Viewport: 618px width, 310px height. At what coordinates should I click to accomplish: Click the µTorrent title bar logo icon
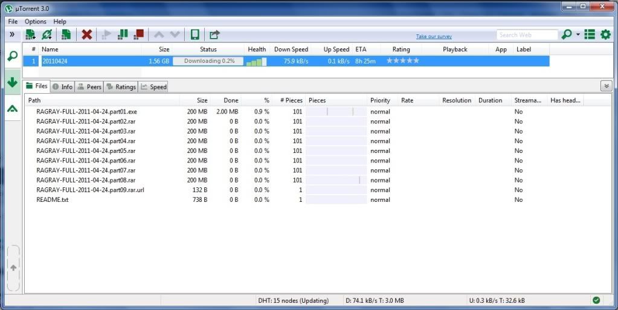[x=8, y=8]
